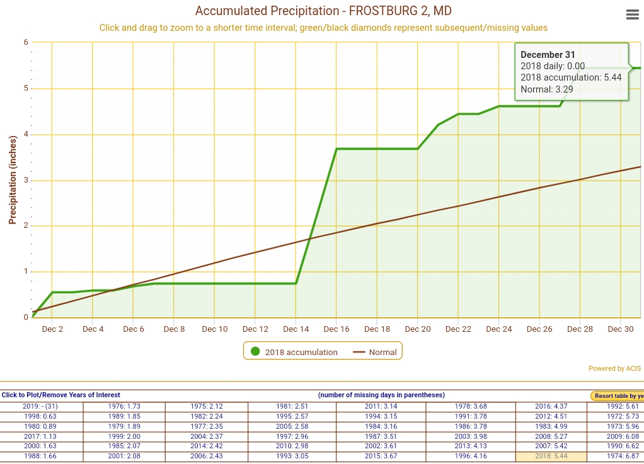The width and height of the screenshot is (644, 464).
Task: Plot the year 1998: 0.63
Action: coord(41,416)
